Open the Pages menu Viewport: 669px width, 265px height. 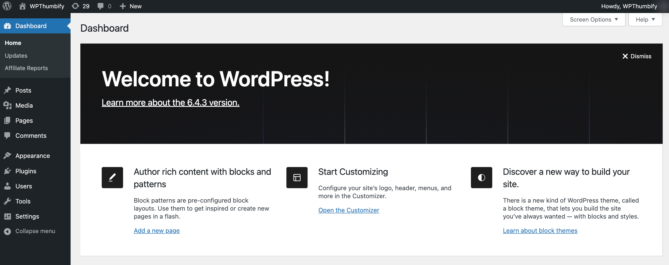point(35,120)
